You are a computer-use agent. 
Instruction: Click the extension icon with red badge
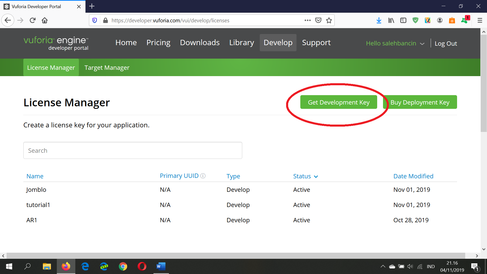tap(465, 20)
